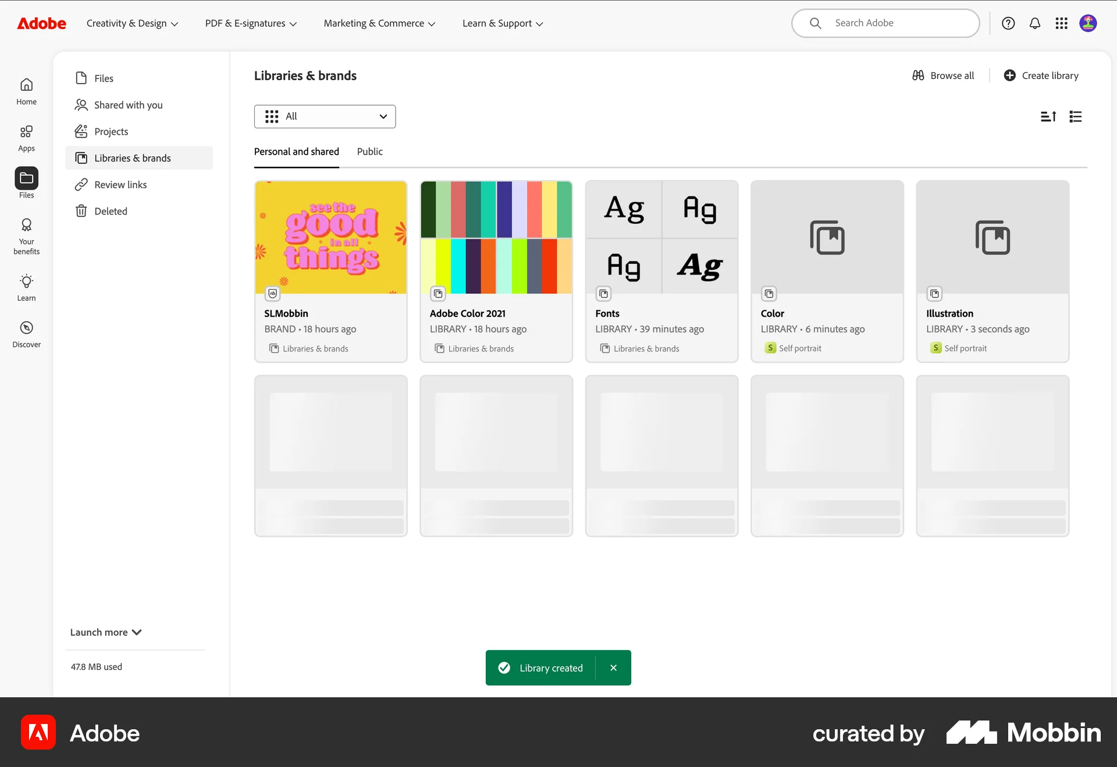Open the Review links page

click(120, 184)
